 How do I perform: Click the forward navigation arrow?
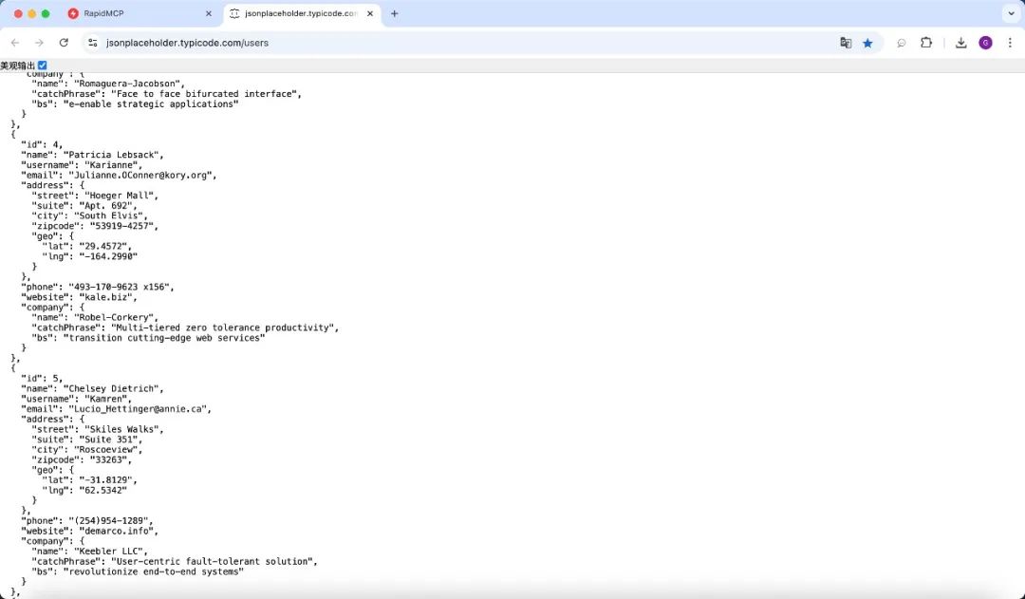(38, 43)
